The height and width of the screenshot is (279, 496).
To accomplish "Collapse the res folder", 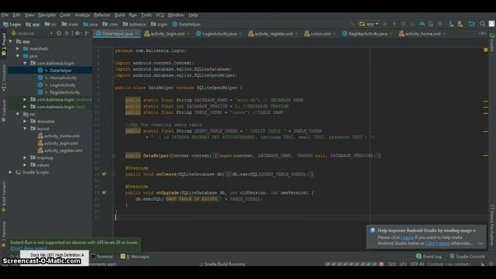I will pos(18,114).
